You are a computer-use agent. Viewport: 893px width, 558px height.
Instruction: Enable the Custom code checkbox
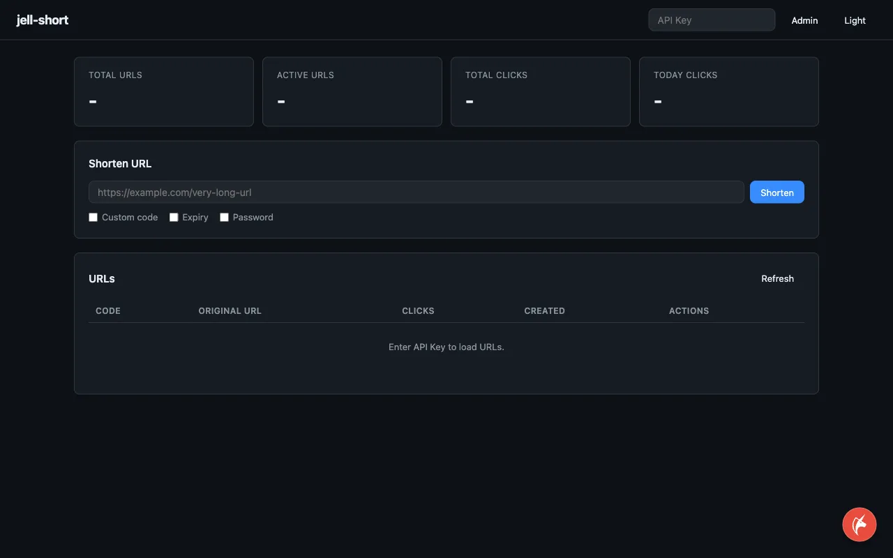tap(93, 218)
